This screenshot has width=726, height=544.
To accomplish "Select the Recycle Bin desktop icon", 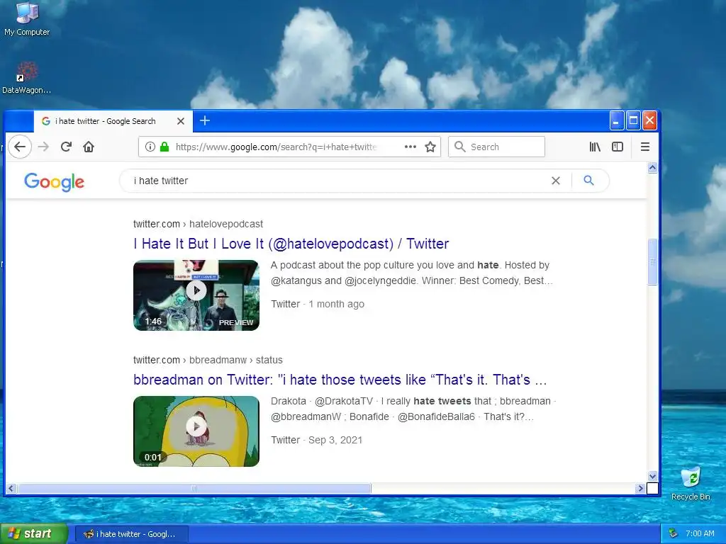I will (x=691, y=483).
